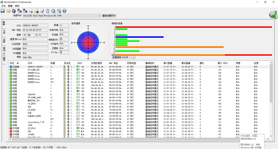Click the green status icon for DuMyNet_E908
Screen dimensions: 278x149
point(11,116)
